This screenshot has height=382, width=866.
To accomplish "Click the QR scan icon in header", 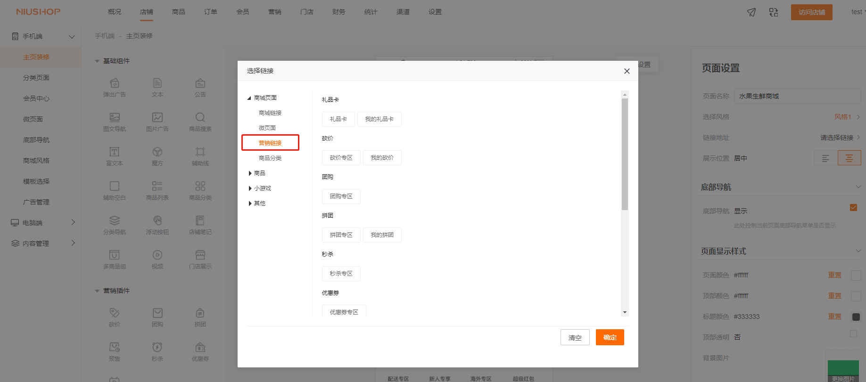I will pyautogui.click(x=774, y=12).
